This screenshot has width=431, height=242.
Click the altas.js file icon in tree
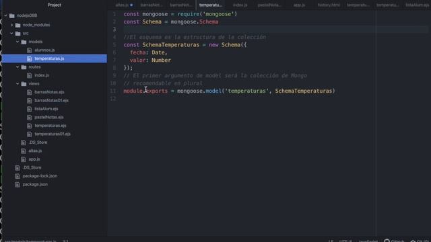point(24,151)
